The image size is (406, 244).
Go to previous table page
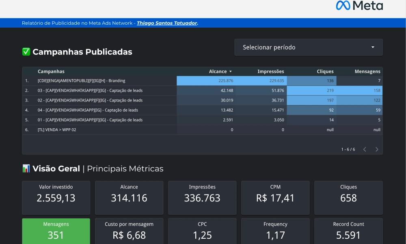click(365, 149)
